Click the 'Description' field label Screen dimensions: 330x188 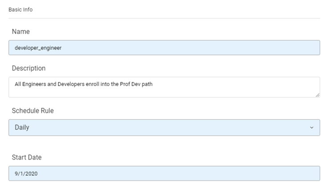click(28, 68)
